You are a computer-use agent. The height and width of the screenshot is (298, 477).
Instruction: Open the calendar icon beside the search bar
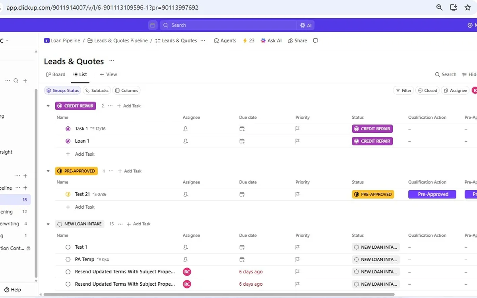click(153, 25)
